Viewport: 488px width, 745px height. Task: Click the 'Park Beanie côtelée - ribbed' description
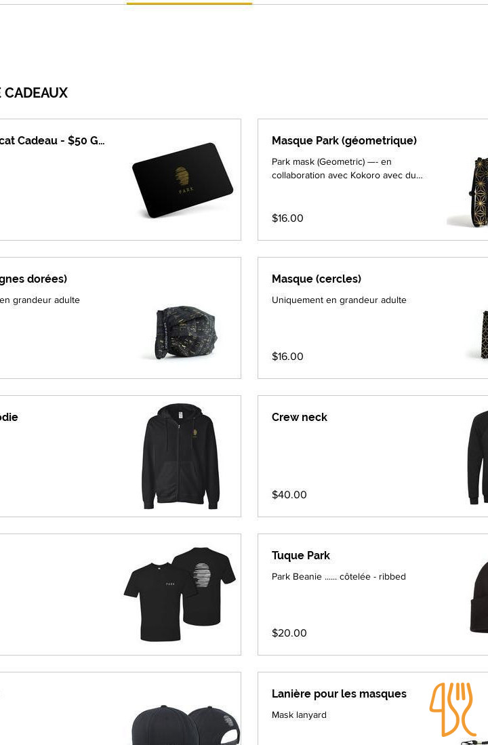(338, 577)
